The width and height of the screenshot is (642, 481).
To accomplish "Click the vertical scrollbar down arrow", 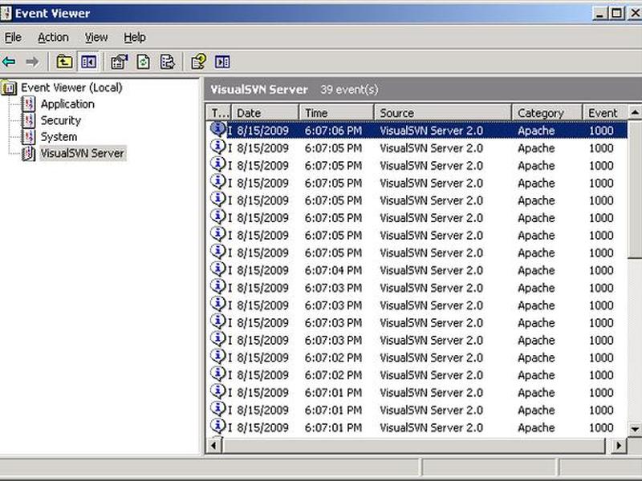I will click(635, 429).
